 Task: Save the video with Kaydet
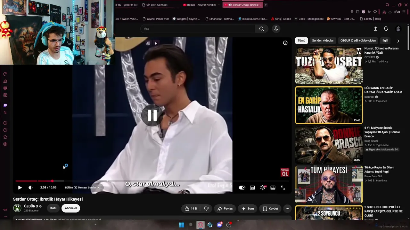click(x=270, y=209)
